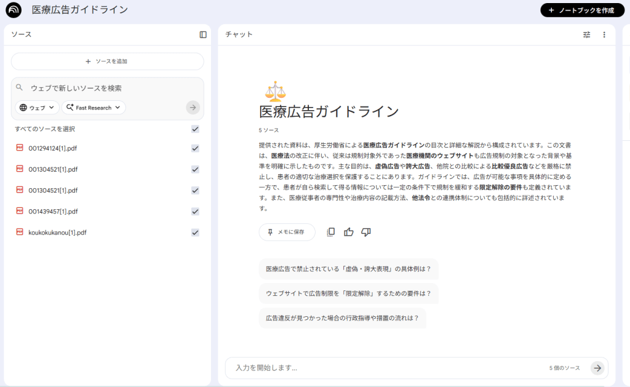This screenshot has width=630, height=387.
Task: Give thumbs down to the summary
Action: [x=366, y=232]
